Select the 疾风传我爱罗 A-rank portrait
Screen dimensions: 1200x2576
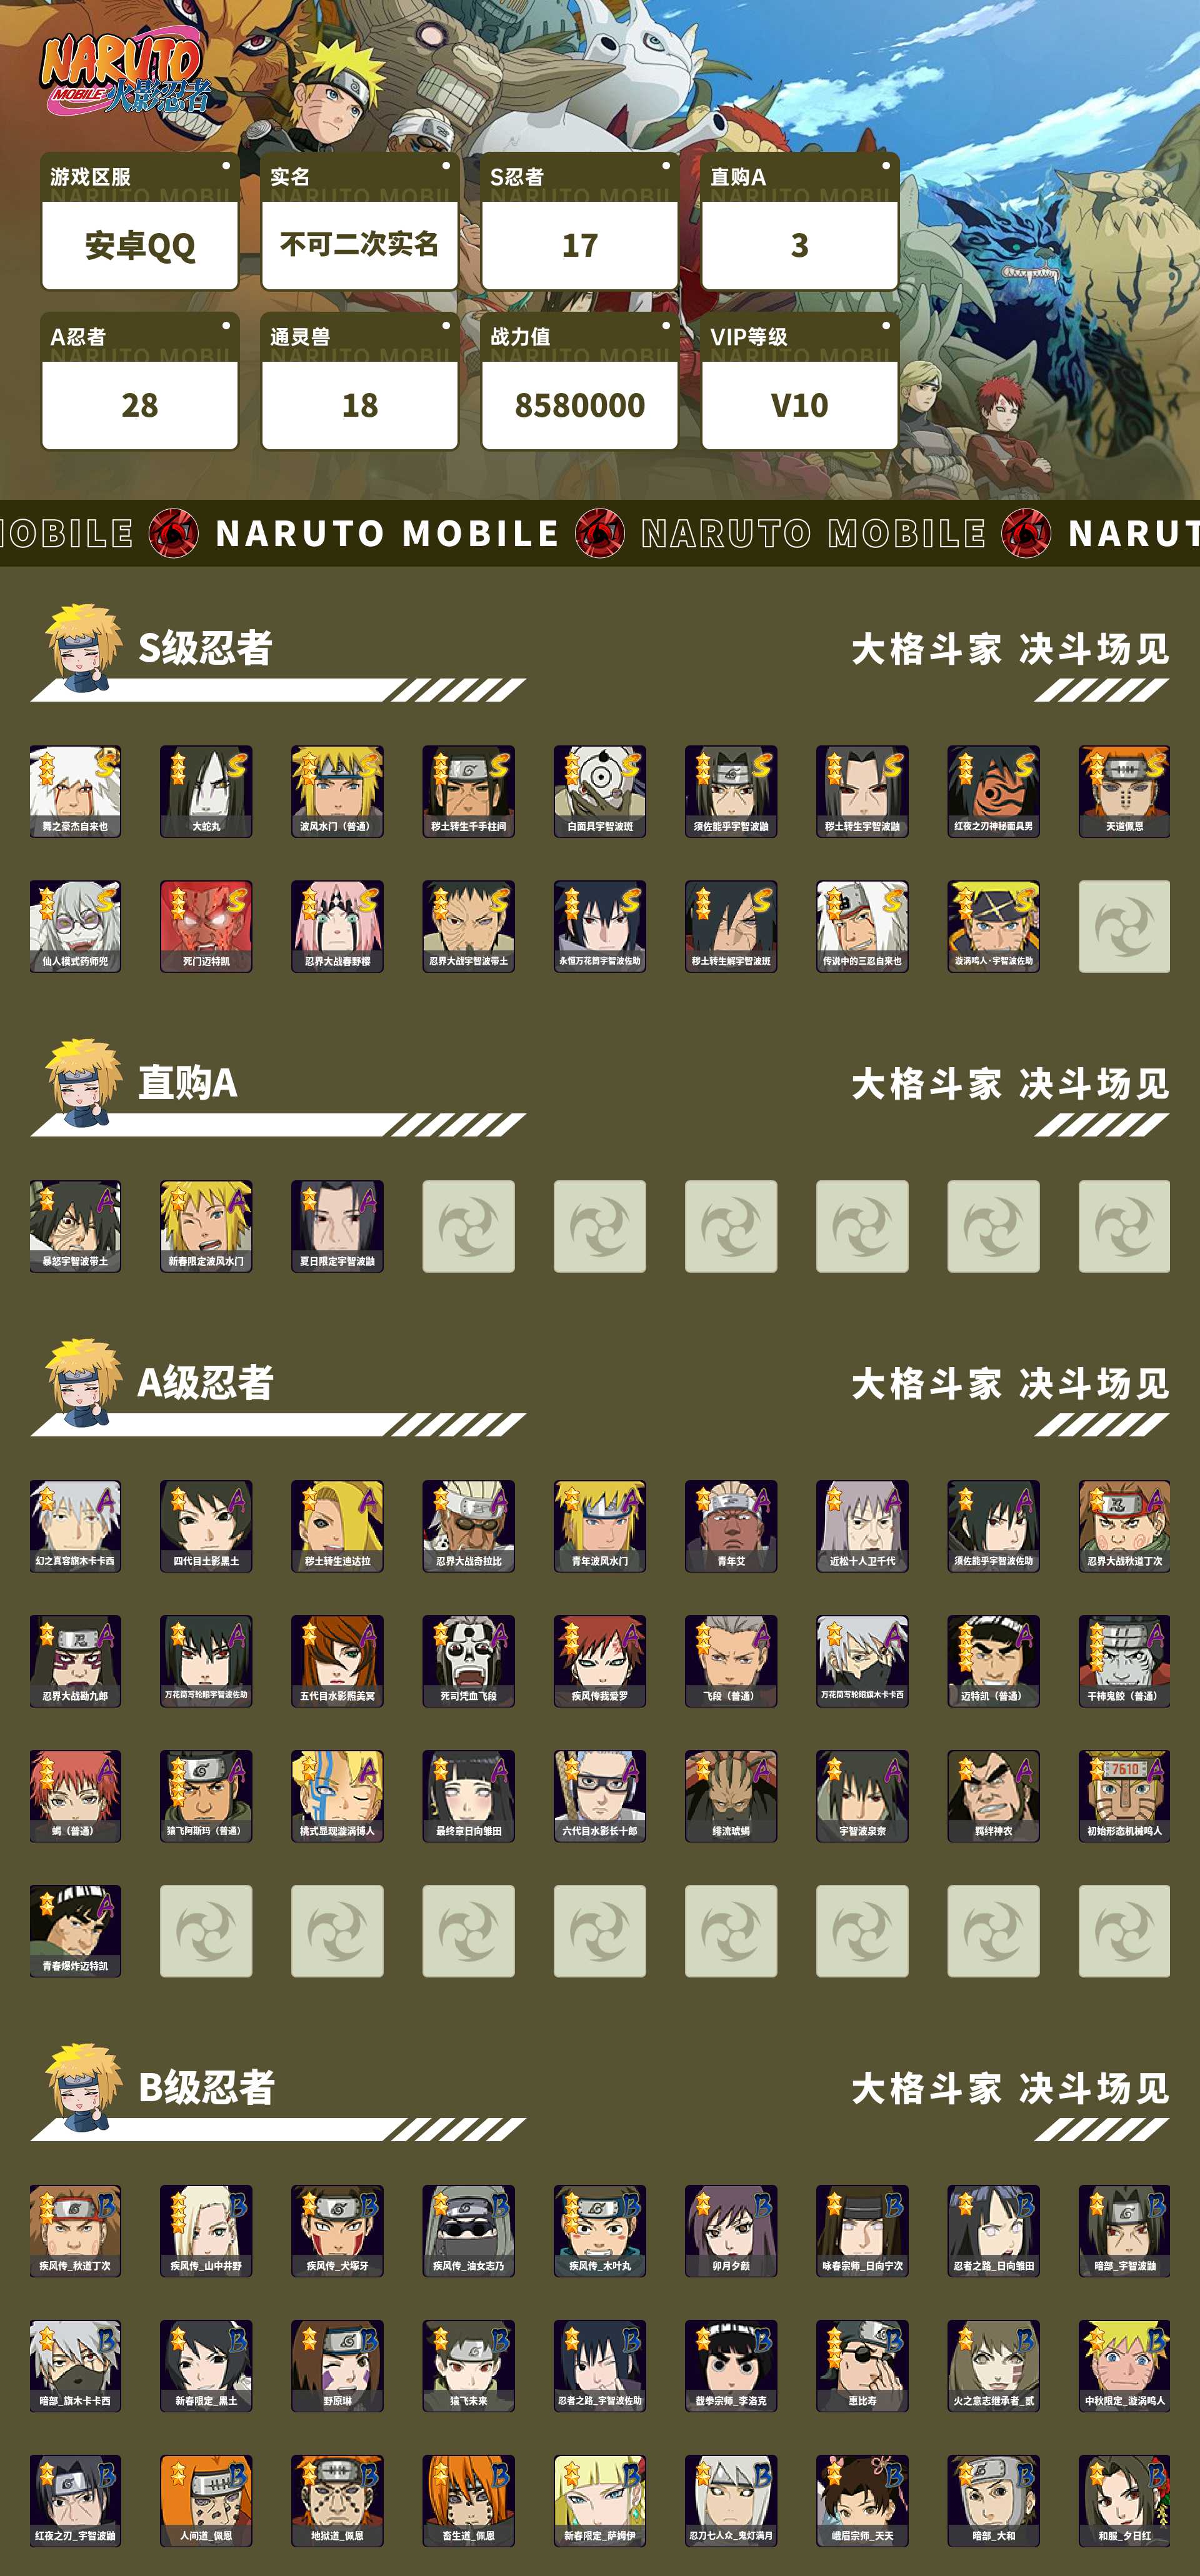pos(600,1661)
